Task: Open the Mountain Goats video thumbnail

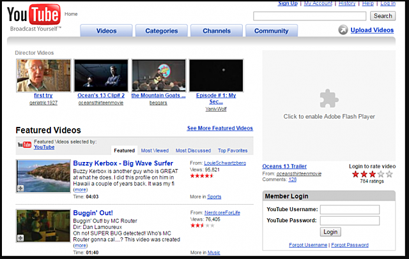Action: click(158, 75)
